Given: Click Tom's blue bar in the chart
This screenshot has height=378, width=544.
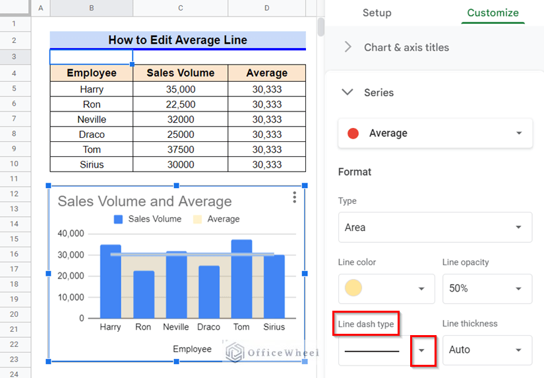Looking at the screenshot, I should (x=241, y=279).
